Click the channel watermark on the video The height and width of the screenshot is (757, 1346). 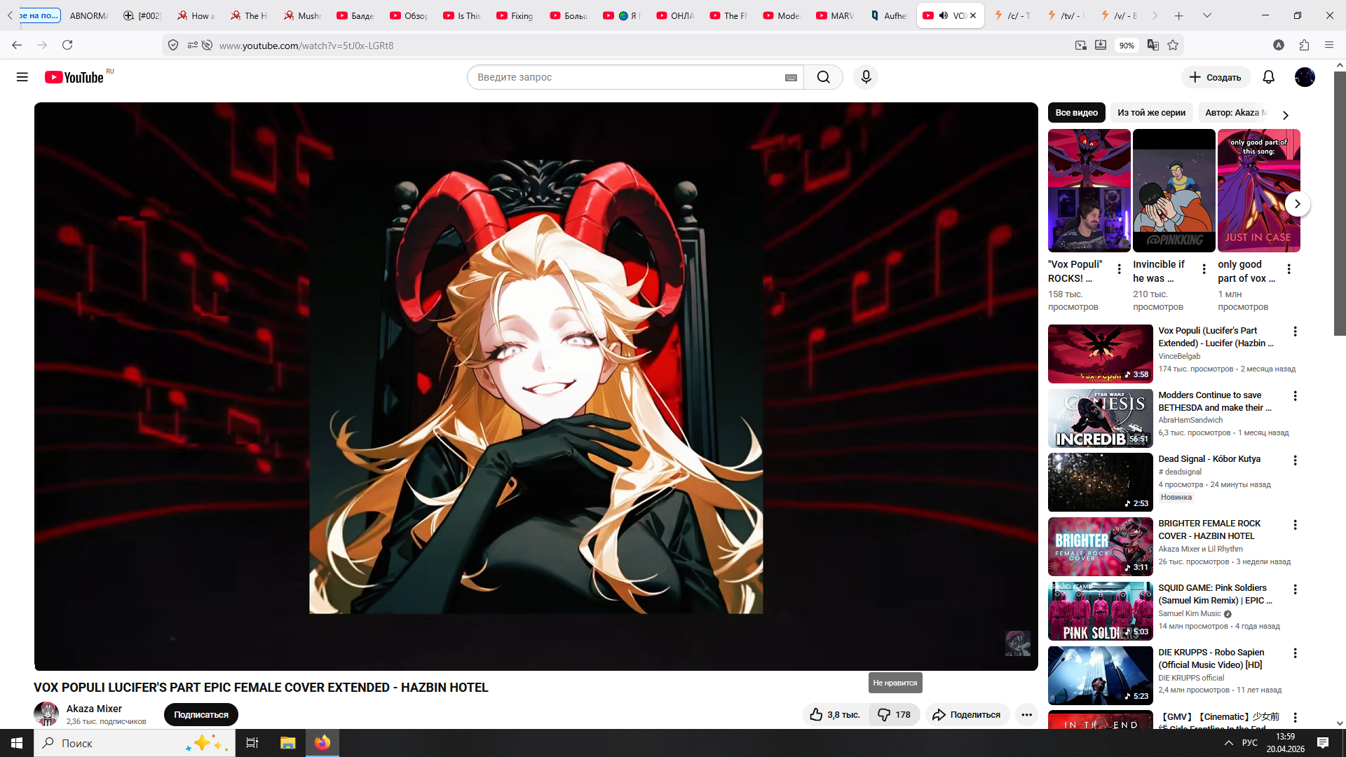pyautogui.click(x=1018, y=643)
